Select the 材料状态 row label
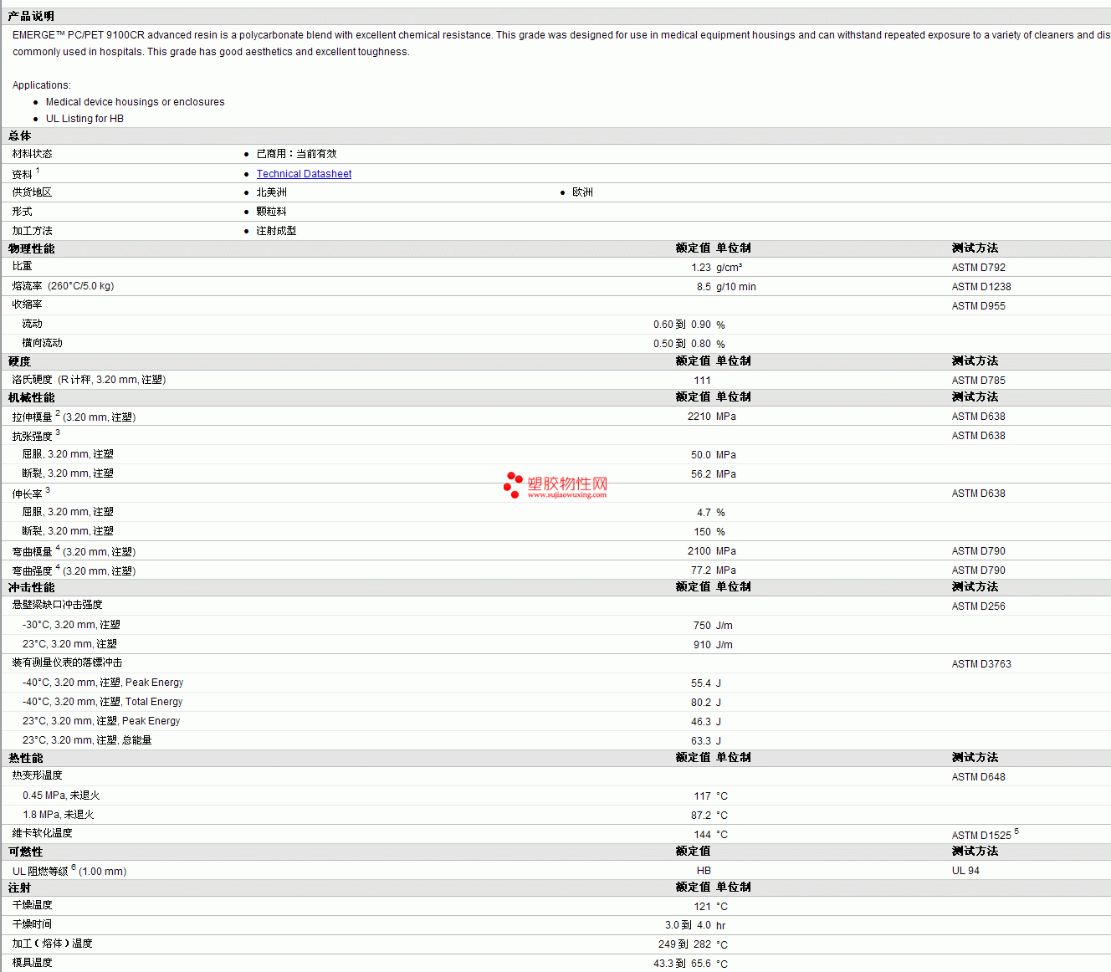Image resolution: width=1111 pixels, height=972 pixels. (32, 154)
